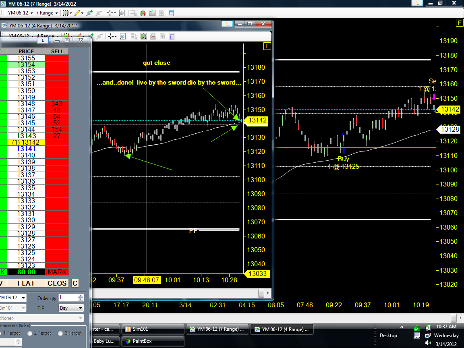Click volume speaker icon in system tray
The image size is (464, 348).
[x=428, y=343]
